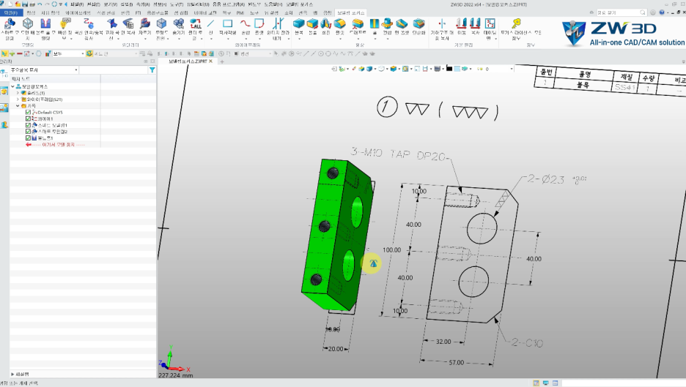Collapse the History folder node

[x=18, y=105]
